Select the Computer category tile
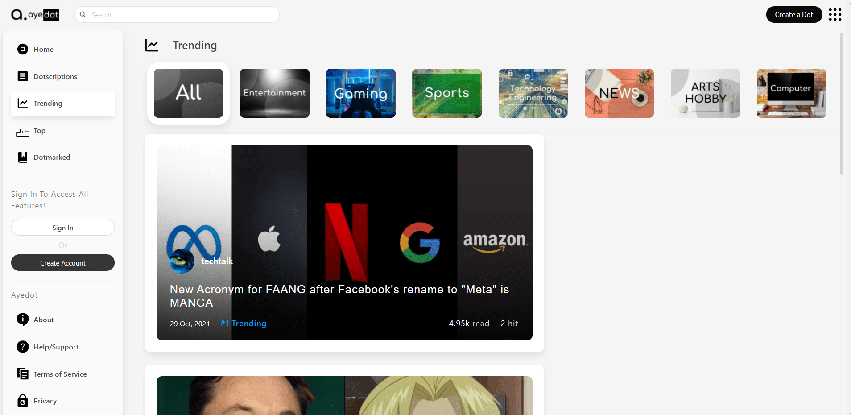The width and height of the screenshot is (851, 415). (x=792, y=93)
